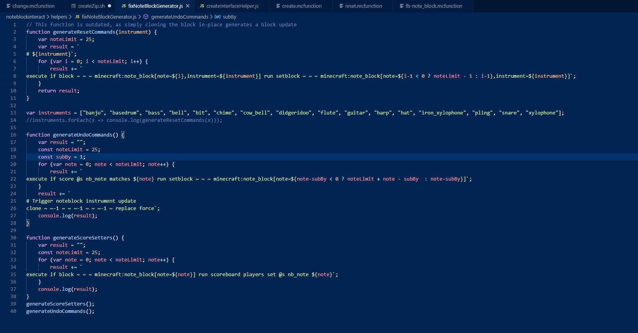Click the JS icon on createInterfaceHelper.js tab

[x=202, y=6]
